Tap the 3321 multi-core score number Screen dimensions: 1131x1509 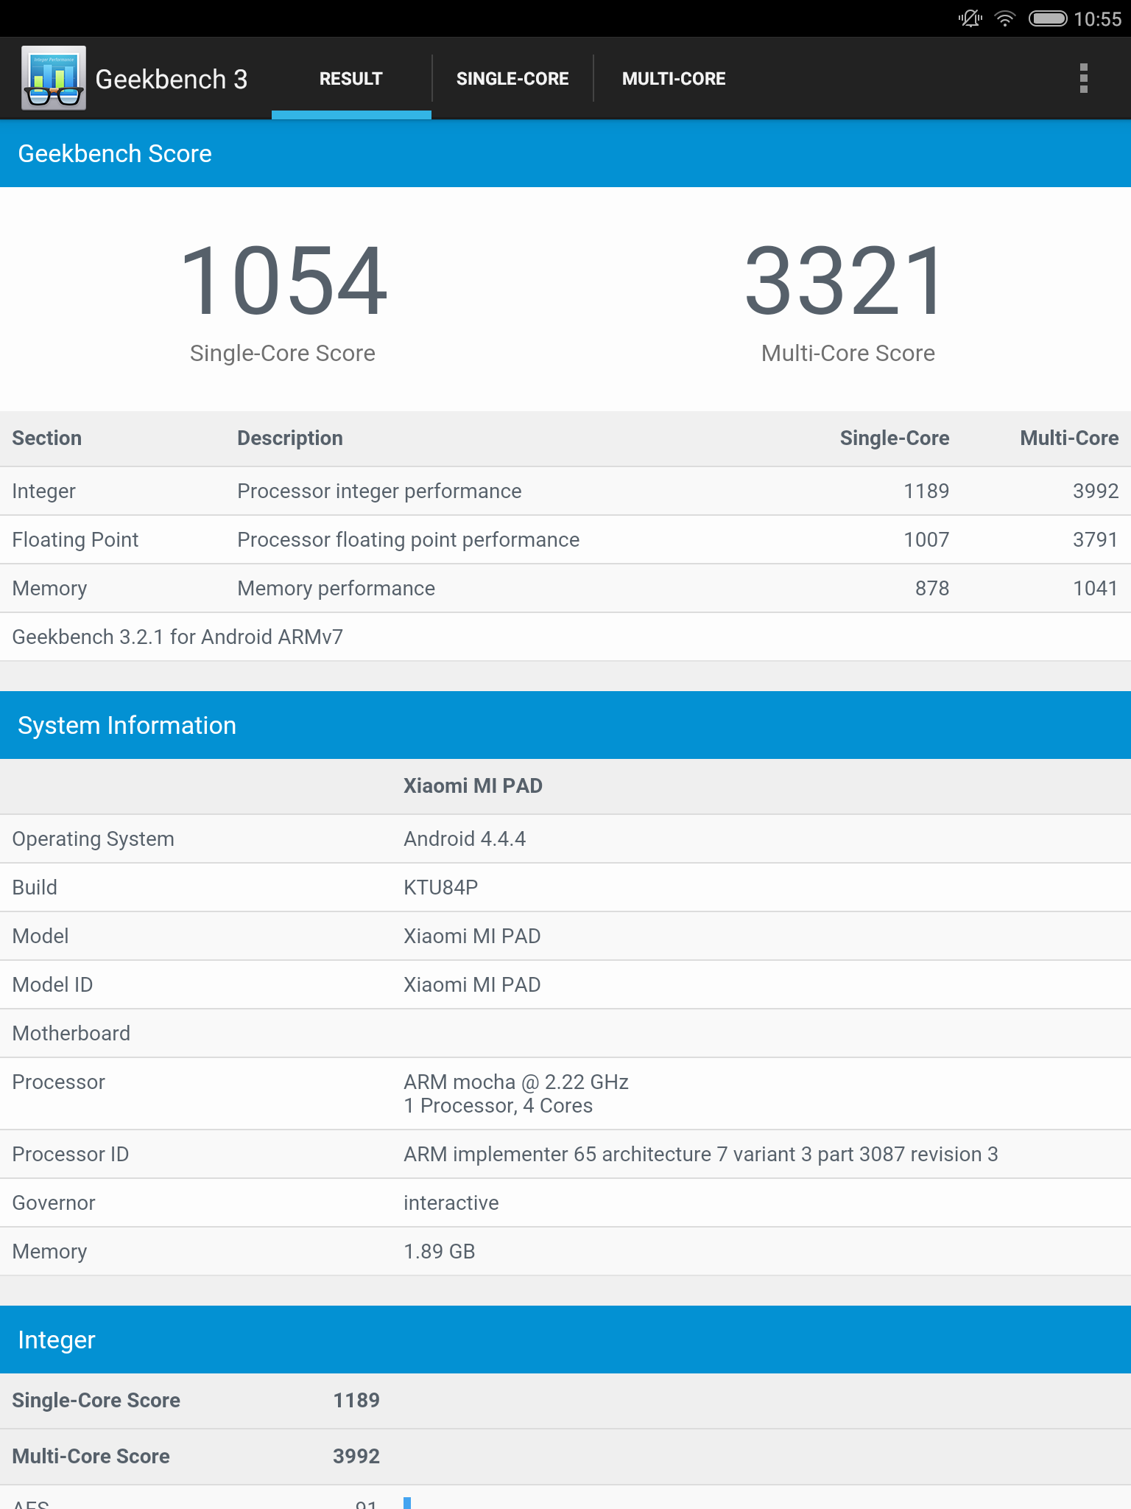(x=845, y=281)
